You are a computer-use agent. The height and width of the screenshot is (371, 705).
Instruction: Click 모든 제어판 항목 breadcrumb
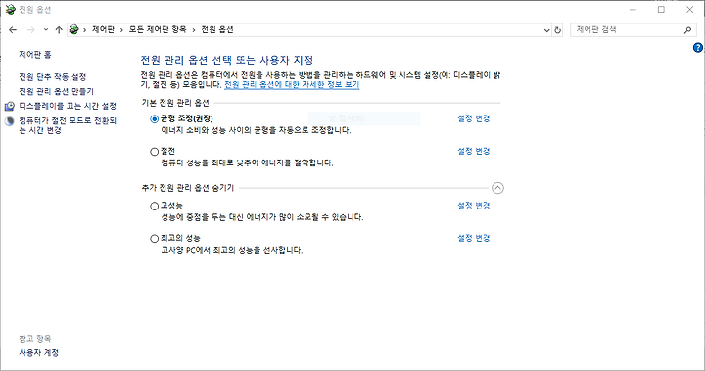tap(158, 29)
